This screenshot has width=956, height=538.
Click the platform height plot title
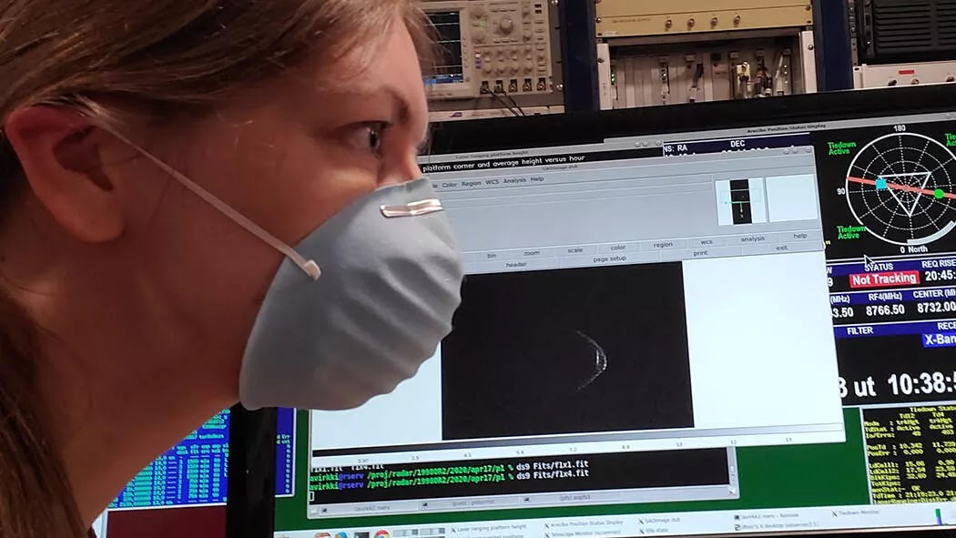503,163
